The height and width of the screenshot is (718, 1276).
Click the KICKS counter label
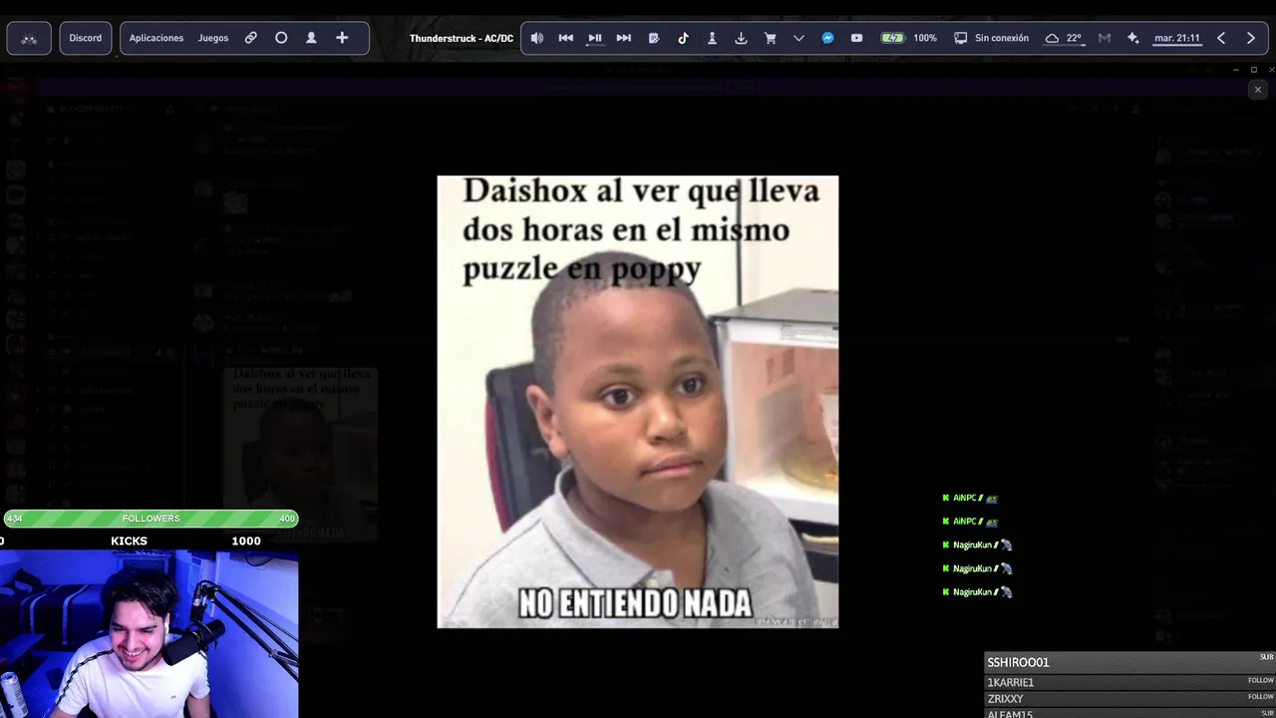[129, 540]
